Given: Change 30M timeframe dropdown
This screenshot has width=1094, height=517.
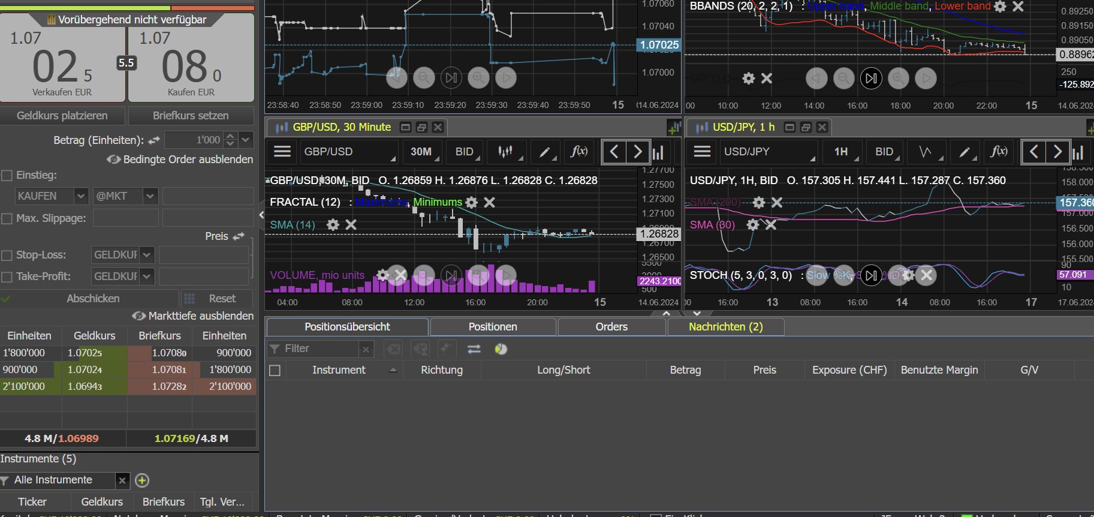Looking at the screenshot, I should [422, 152].
